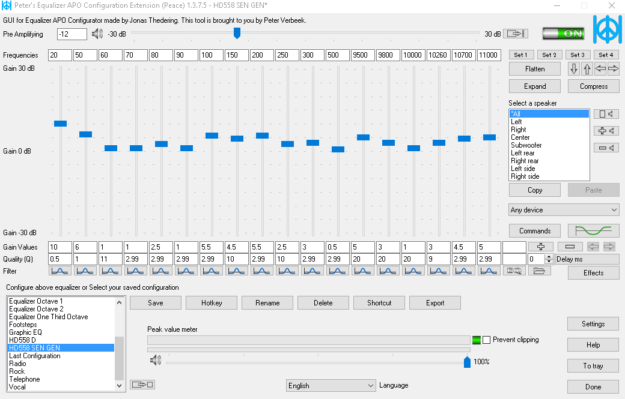
Task: Save the current configuration
Action: 156,303
